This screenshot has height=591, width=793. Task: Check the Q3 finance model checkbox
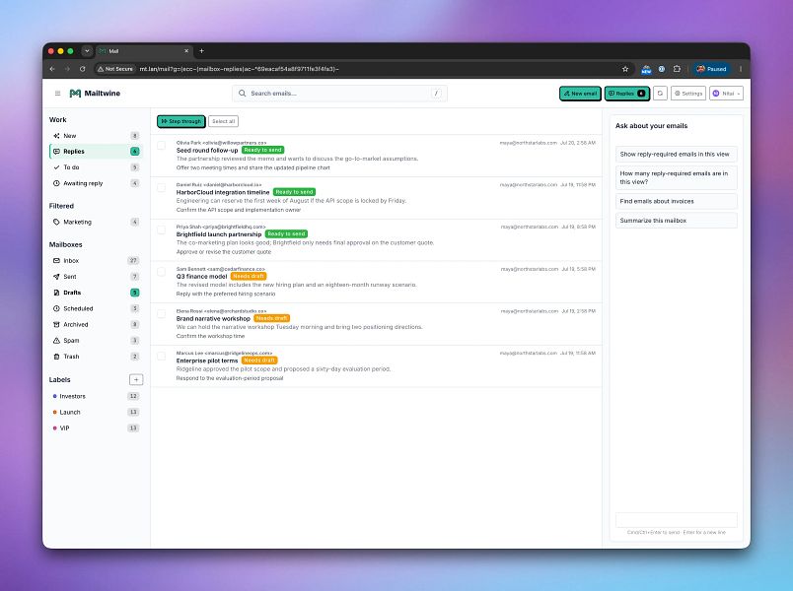[x=162, y=272]
